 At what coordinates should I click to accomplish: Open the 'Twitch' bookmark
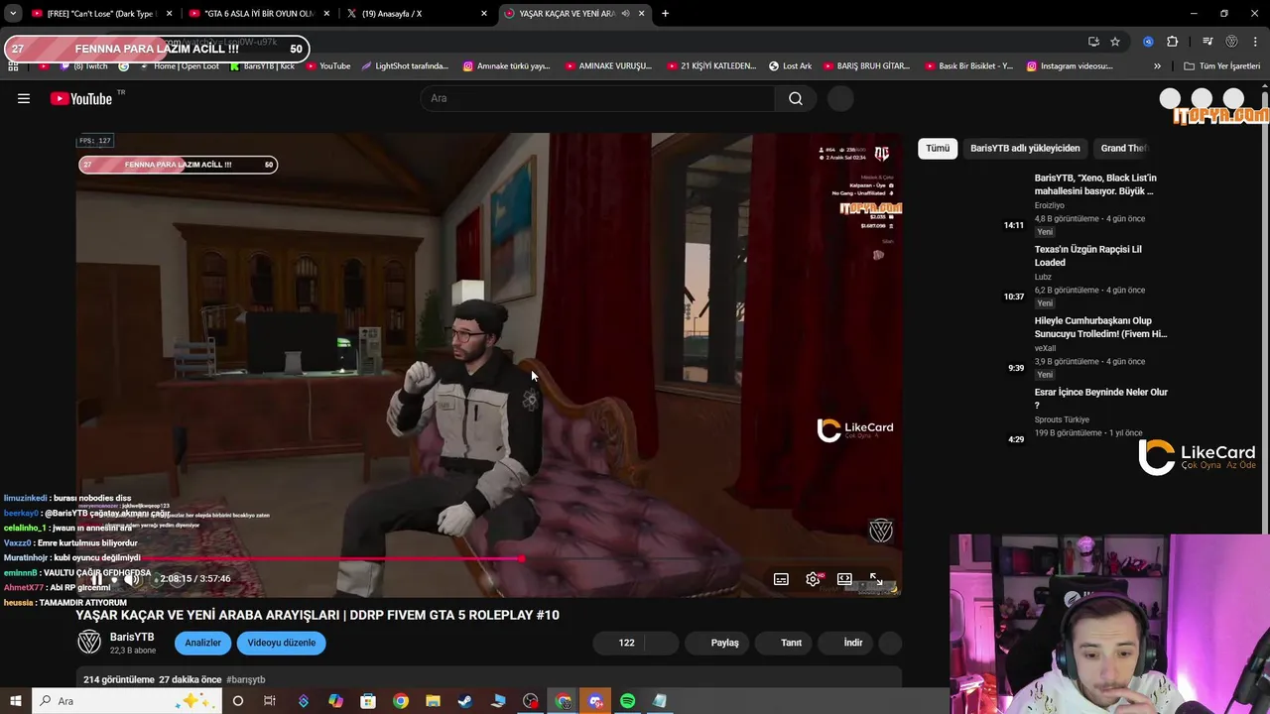click(x=83, y=66)
